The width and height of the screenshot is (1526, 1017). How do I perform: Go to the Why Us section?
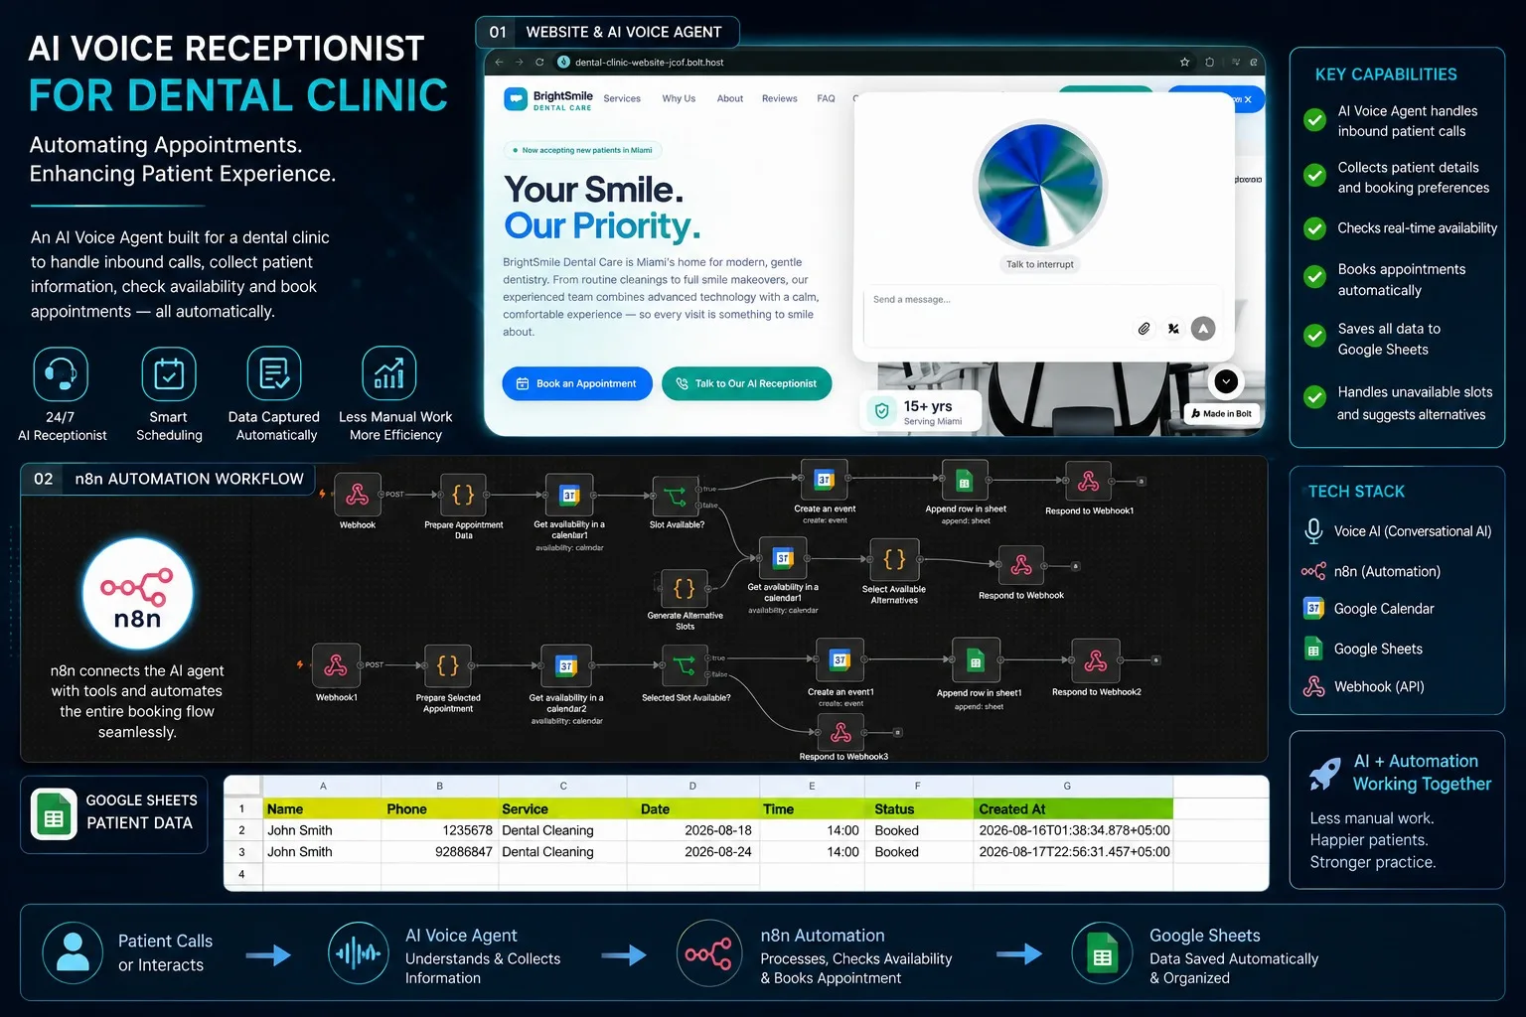pos(679,98)
